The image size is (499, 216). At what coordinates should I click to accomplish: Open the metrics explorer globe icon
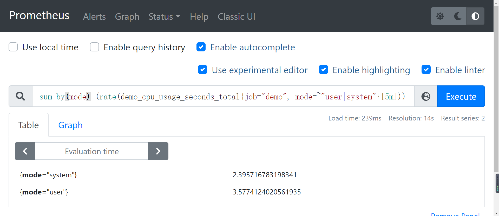[426, 96]
